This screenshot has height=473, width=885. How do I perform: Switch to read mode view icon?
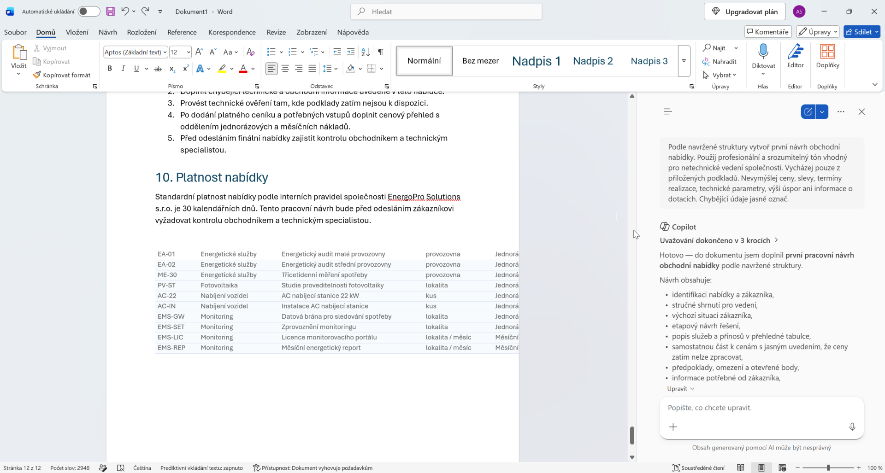point(741,468)
